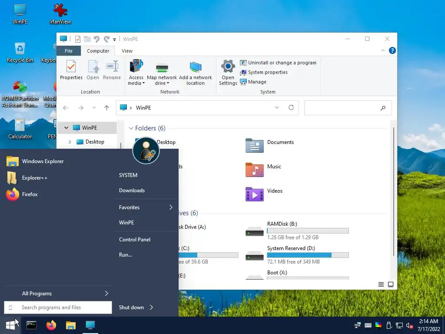Select the System Reserved (D:) drive

point(297,255)
